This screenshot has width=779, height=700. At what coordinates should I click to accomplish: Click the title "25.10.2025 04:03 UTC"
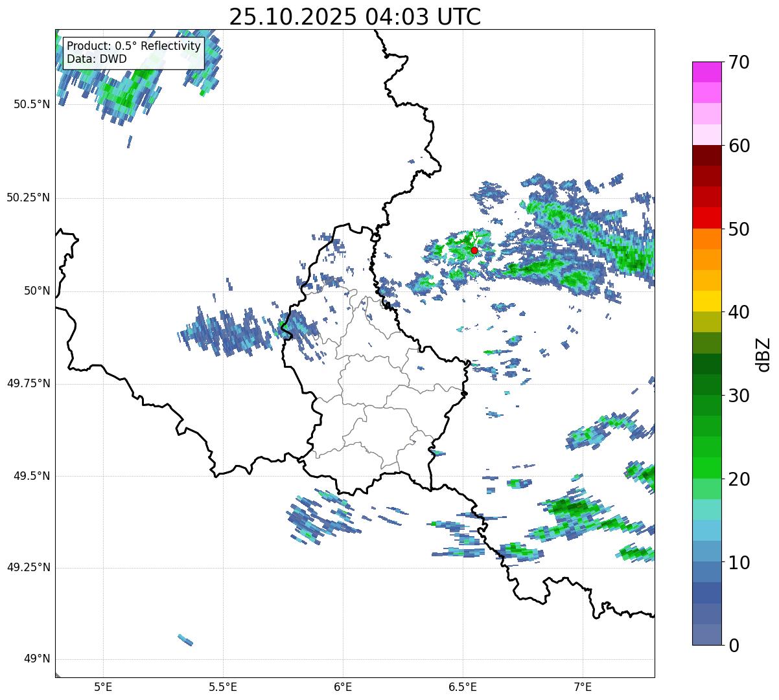355,17
